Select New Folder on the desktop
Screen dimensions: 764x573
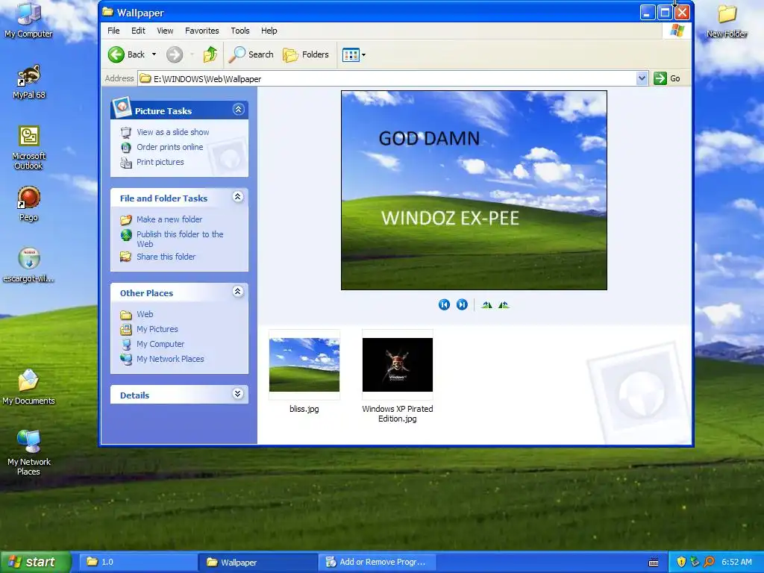coord(727,20)
